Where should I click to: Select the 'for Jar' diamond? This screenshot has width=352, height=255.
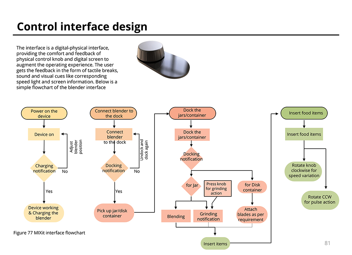191,186
